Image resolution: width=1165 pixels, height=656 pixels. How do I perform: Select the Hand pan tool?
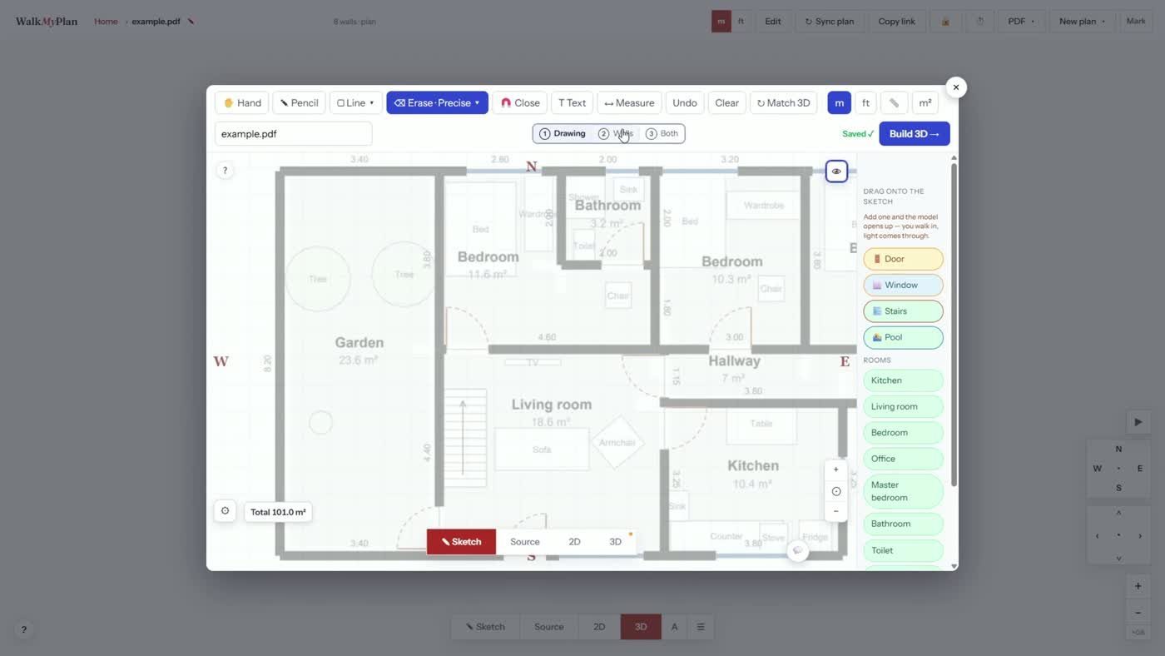(x=241, y=102)
